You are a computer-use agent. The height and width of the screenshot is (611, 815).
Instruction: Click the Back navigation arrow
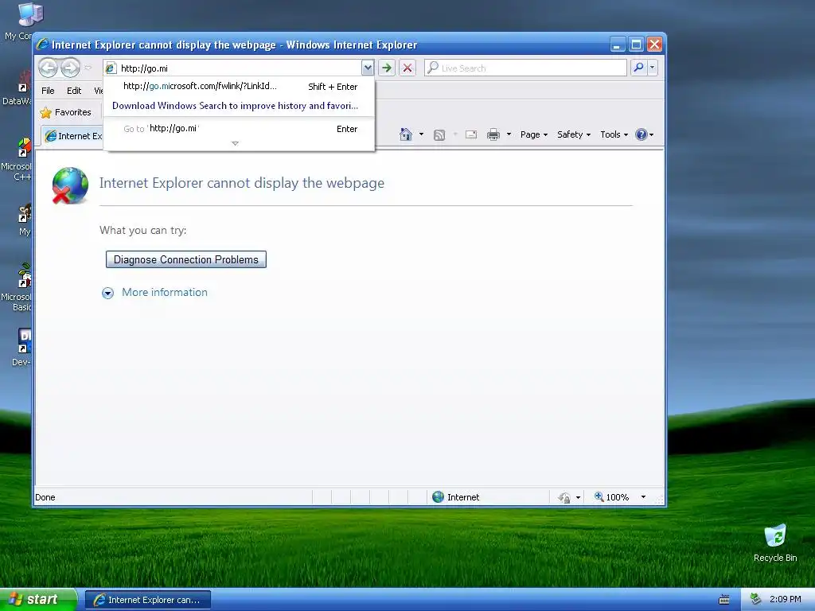49,68
